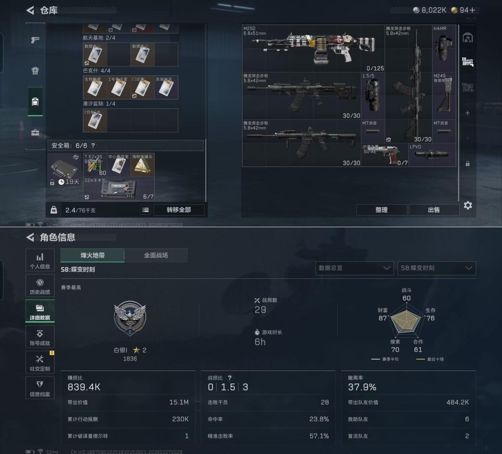The height and width of the screenshot is (454, 502).
Task: Open the S8:蝶变时刻 season dropdown
Action: pos(437,268)
